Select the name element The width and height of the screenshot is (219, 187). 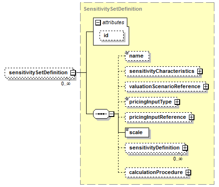pyautogui.click(x=137, y=56)
